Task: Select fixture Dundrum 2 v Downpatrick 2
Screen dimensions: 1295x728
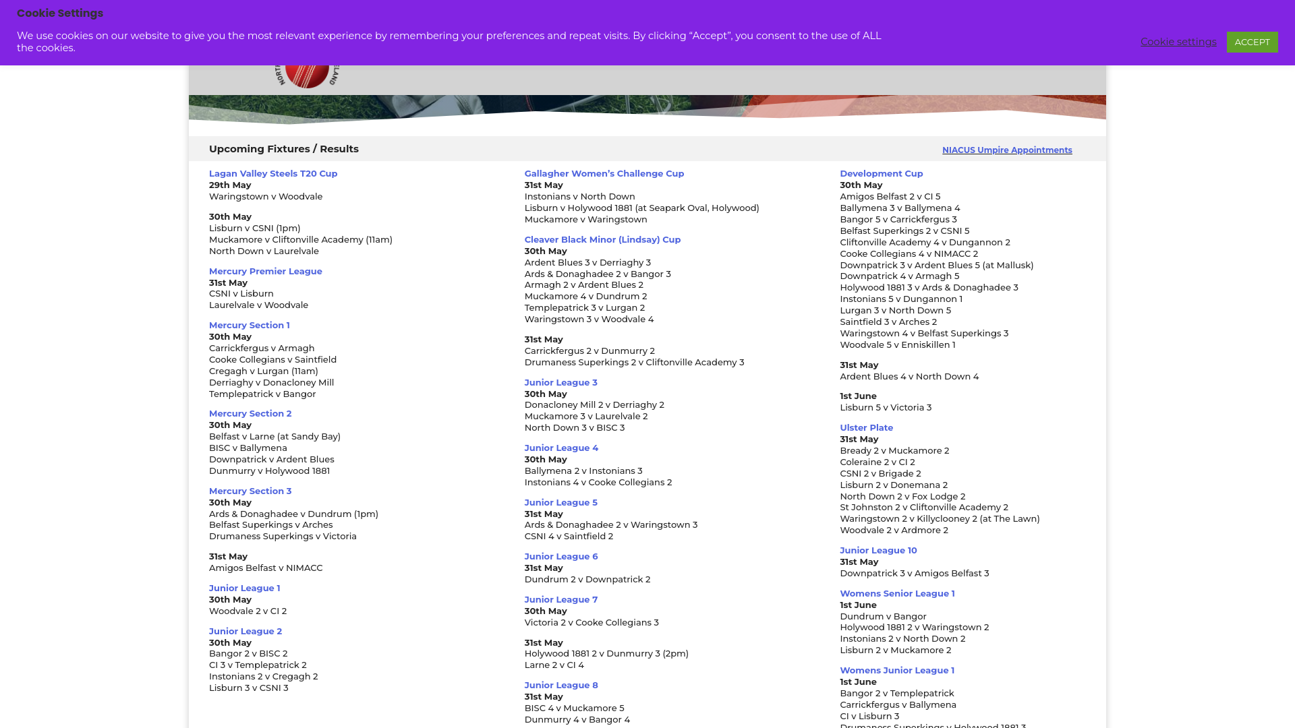Action: pos(587,579)
